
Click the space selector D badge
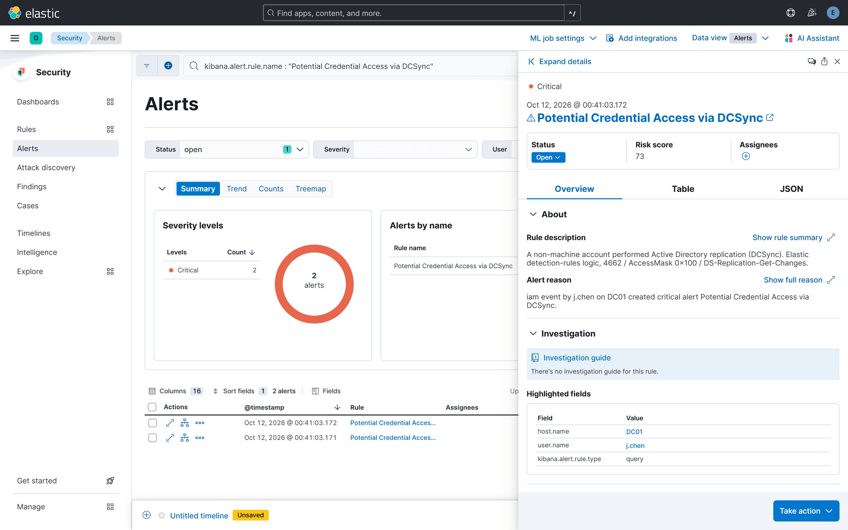click(36, 38)
